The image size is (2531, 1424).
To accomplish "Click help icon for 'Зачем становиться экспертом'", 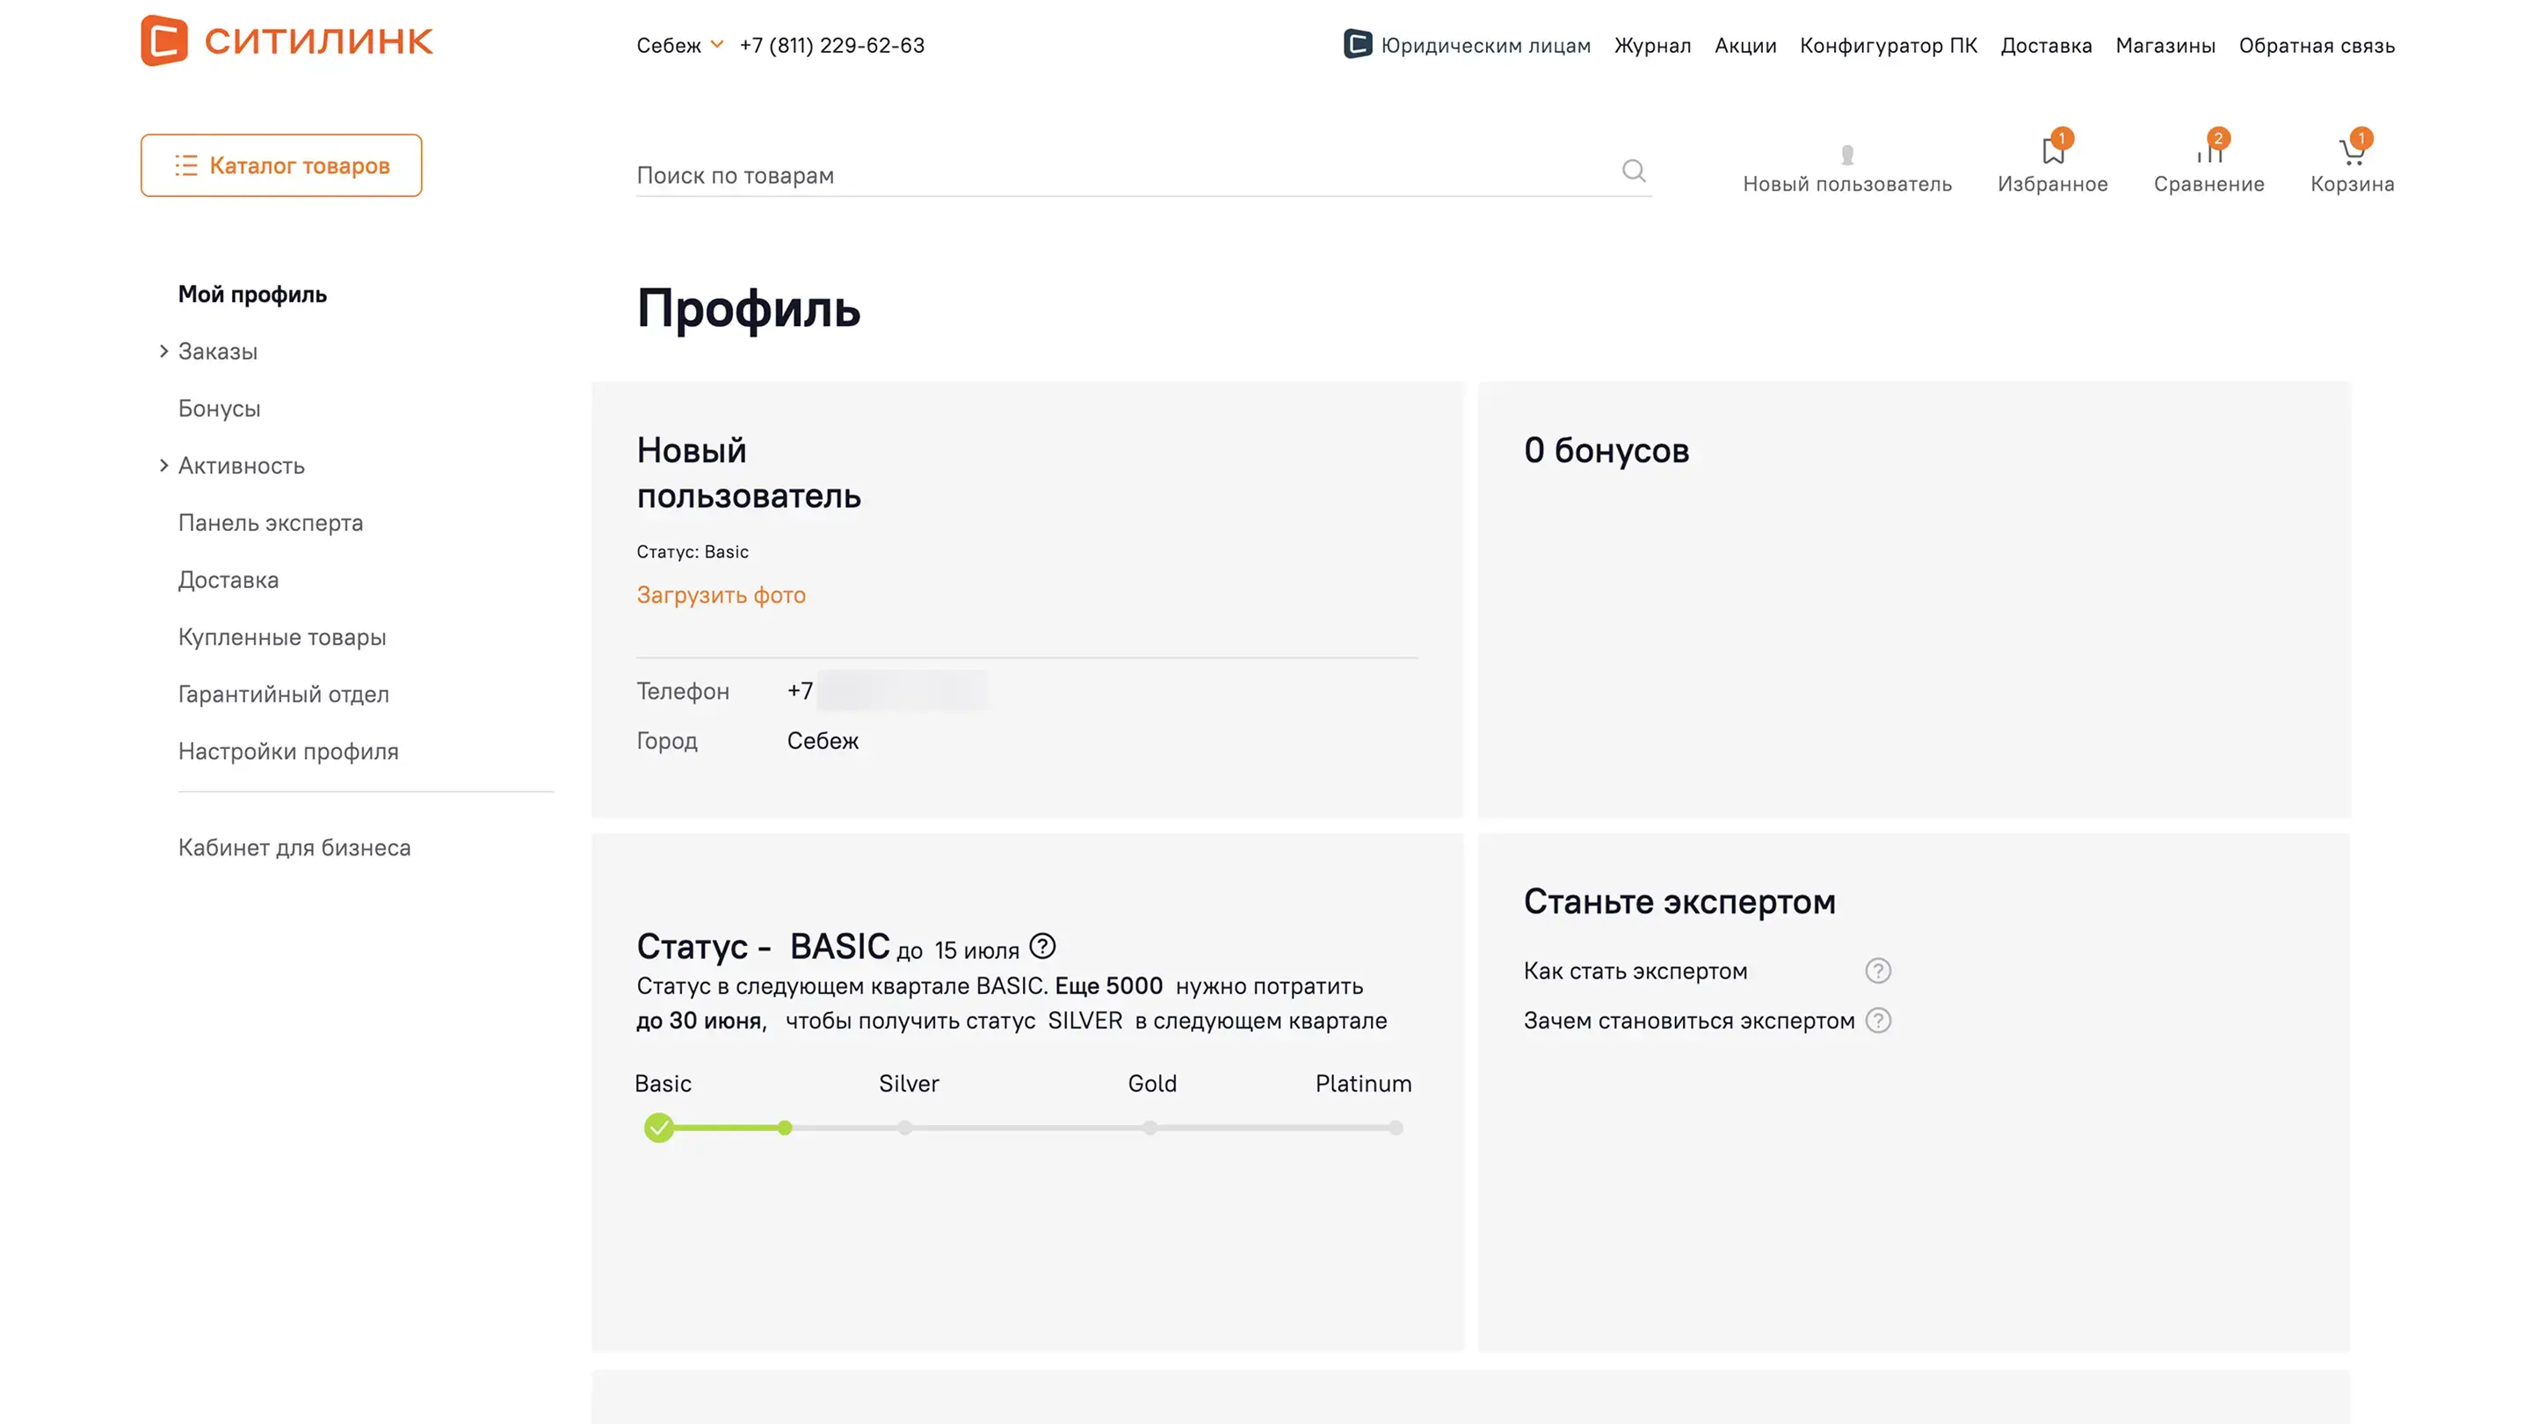I will point(1878,1020).
